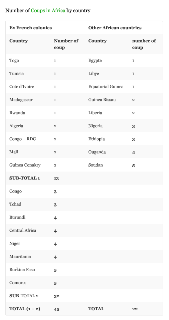The image size is (169, 320).
Task: Click the SUB-TOTAL 1 value 13
Action: 56,178
